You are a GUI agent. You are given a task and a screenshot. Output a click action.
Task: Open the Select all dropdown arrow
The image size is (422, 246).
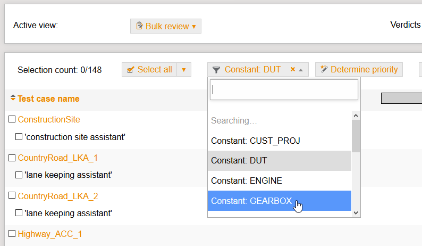(x=184, y=70)
